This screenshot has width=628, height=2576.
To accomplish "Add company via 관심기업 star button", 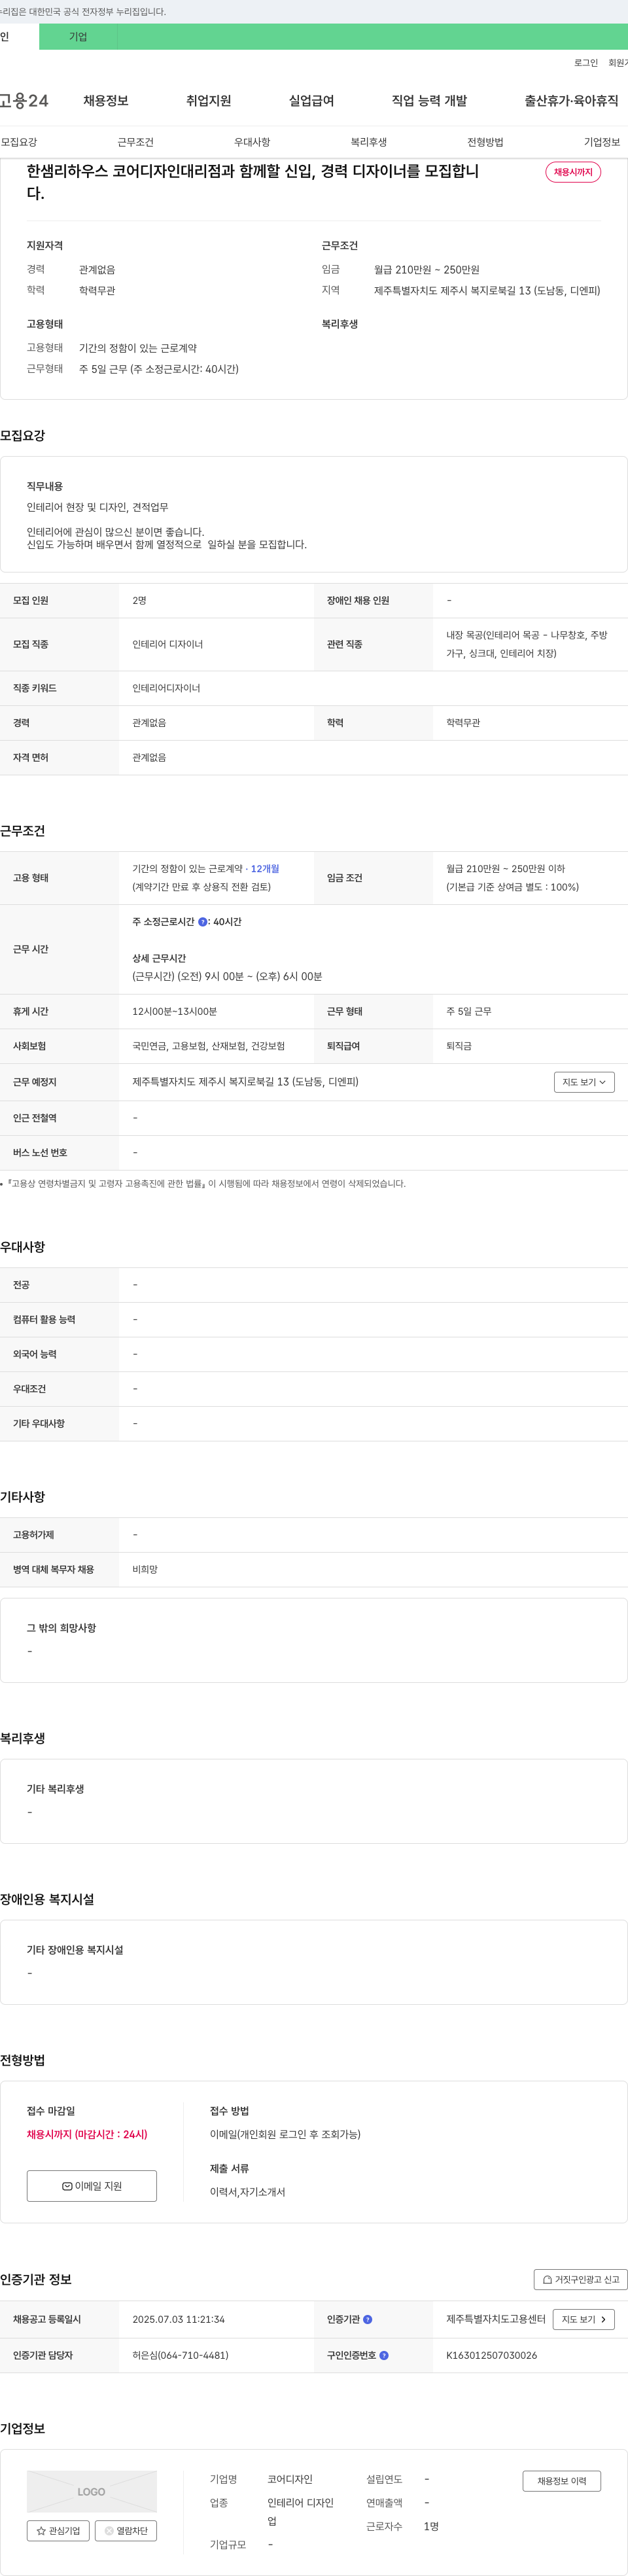I will click(58, 2531).
